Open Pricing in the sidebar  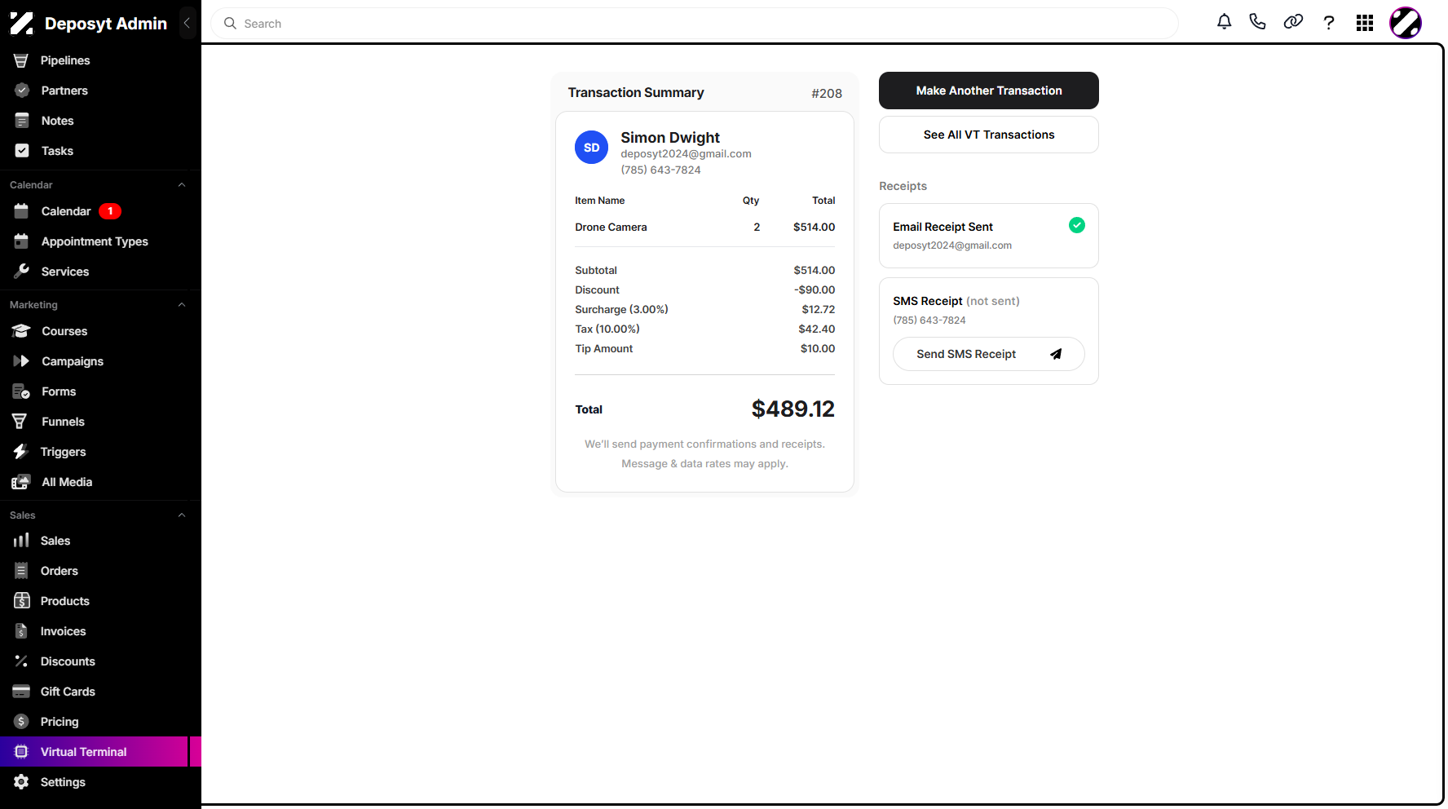(94, 722)
